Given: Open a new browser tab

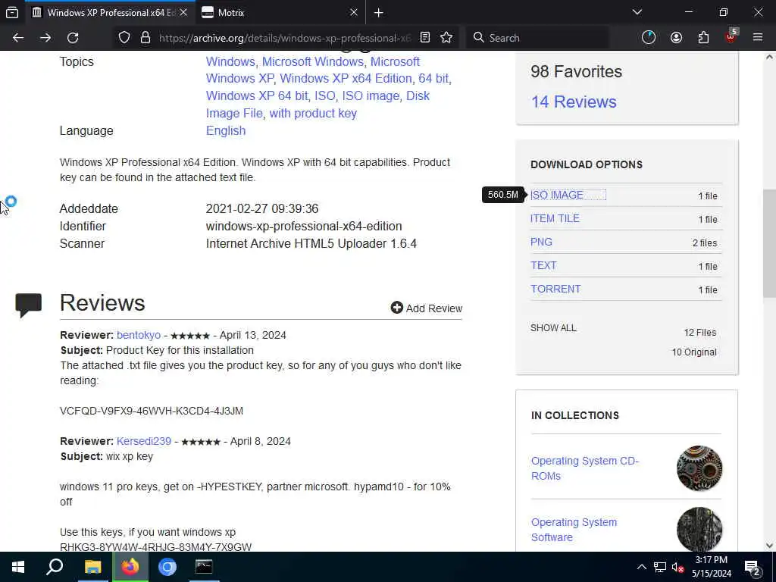Looking at the screenshot, I should click(x=379, y=13).
